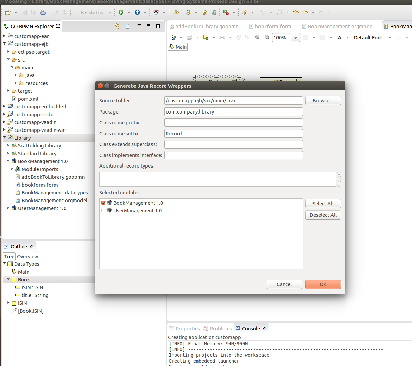Click the font color 'A' icon
The width and height of the screenshot is (412, 366).
coord(340,38)
